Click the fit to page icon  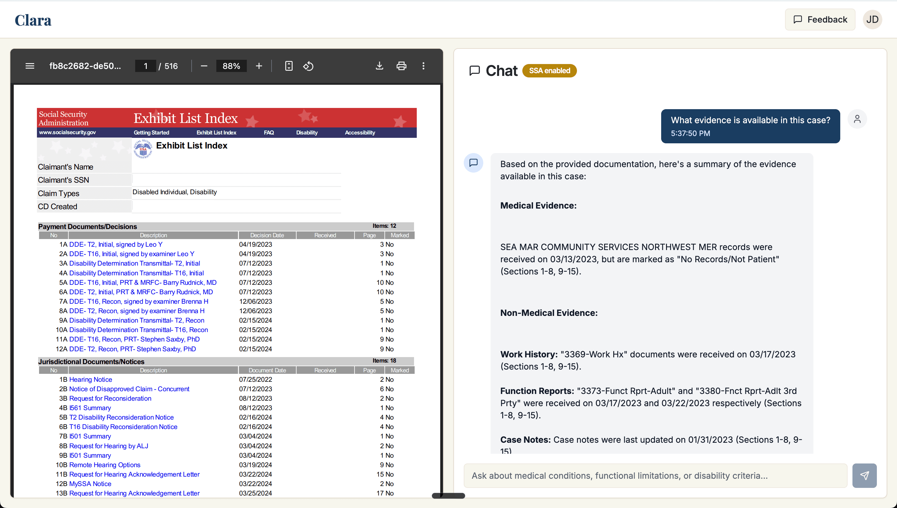tap(289, 66)
